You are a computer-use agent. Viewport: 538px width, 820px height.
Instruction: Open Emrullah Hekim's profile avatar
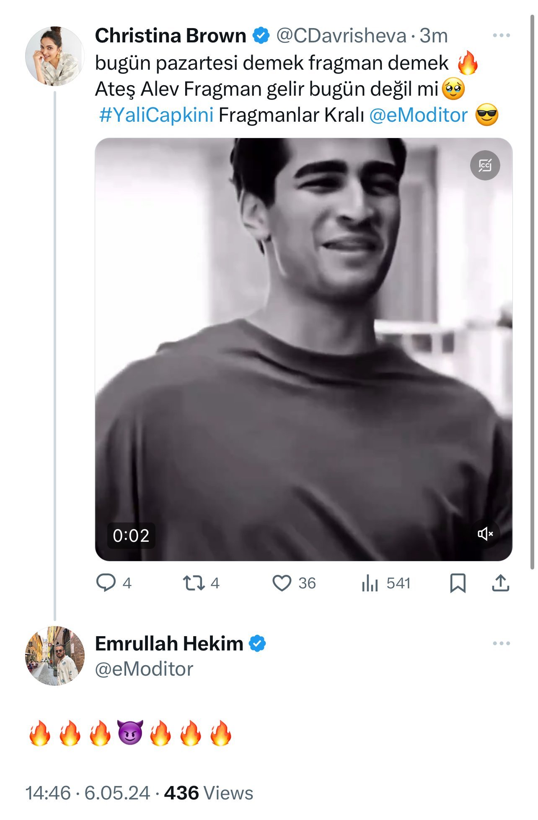(54, 656)
